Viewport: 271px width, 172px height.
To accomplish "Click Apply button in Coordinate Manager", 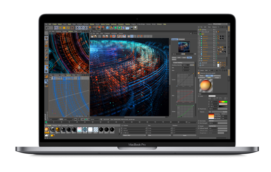I will (x=185, y=135).
